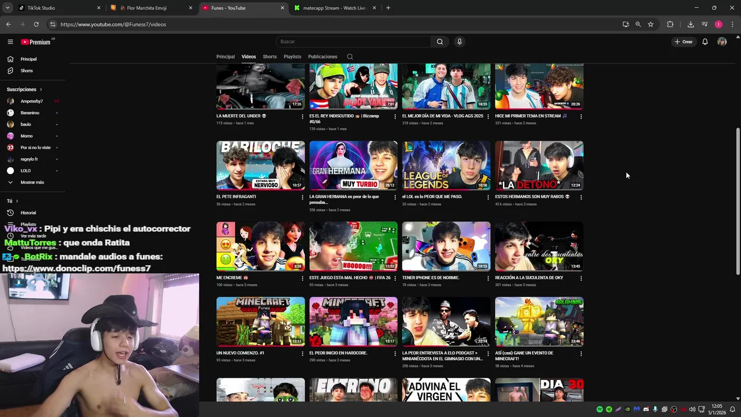Click the browser address bar URL
Screen dimensions: 741x417
click(113, 24)
